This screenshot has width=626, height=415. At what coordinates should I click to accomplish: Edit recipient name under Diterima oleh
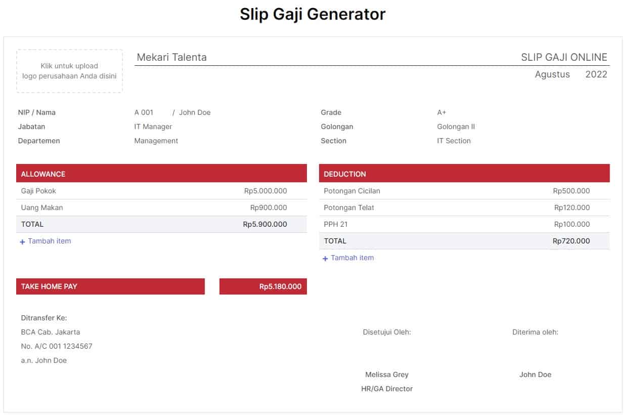[x=535, y=375]
